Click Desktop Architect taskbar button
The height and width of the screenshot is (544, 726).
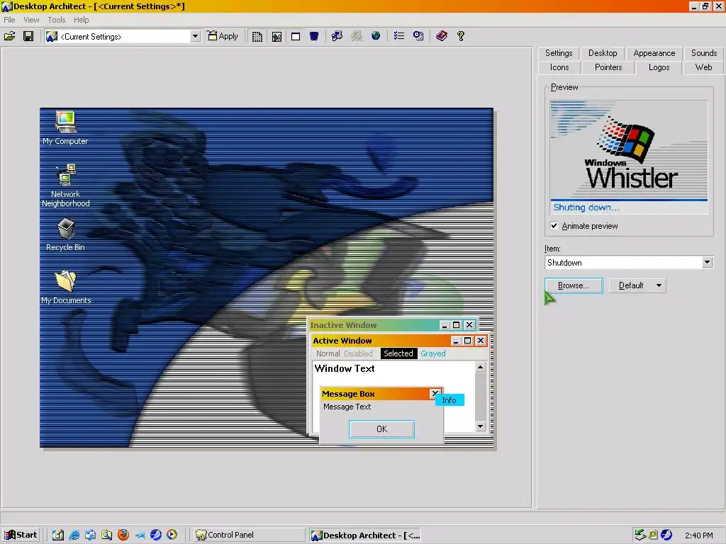point(366,535)
